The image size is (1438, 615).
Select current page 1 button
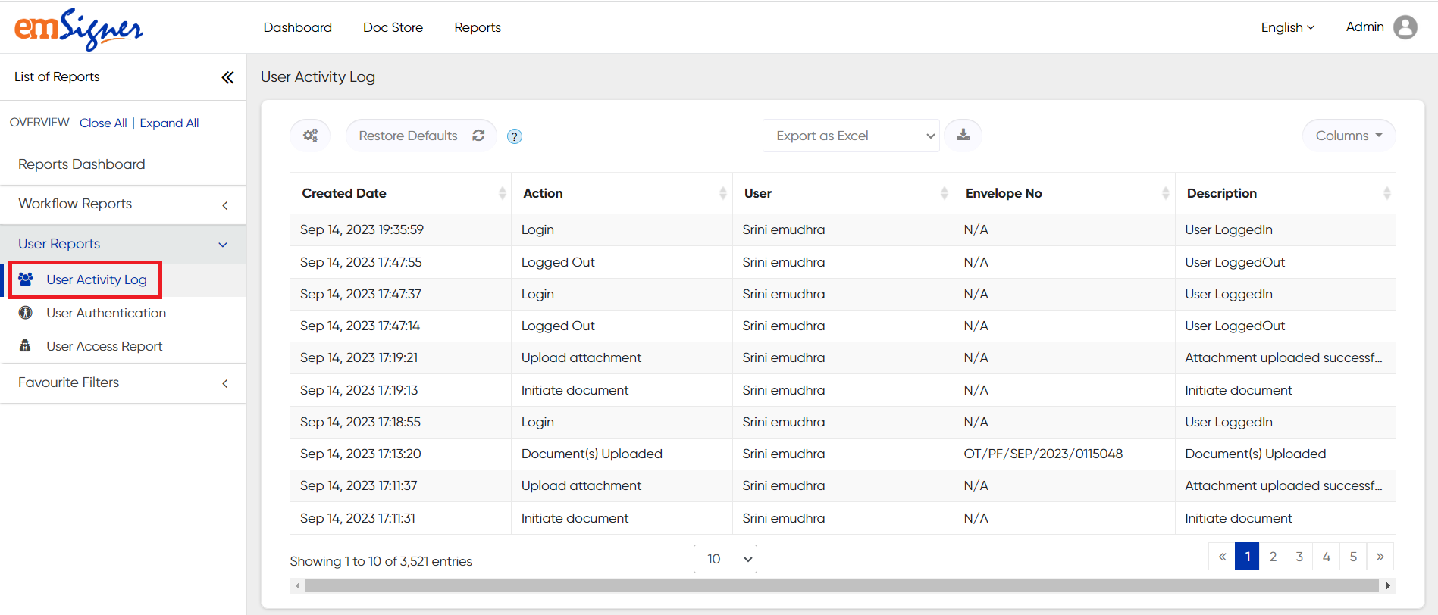1247,557
